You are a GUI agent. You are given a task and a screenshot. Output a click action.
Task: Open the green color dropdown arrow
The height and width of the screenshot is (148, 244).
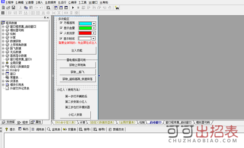[94, 28]
